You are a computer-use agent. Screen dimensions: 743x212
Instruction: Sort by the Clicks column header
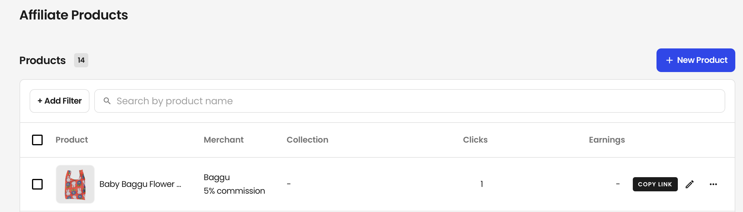475,140
